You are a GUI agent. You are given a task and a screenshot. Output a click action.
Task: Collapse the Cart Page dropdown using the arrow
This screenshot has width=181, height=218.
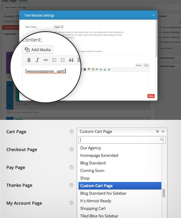click(163, 131)
